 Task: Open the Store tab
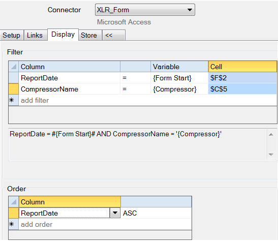[90, 35]
